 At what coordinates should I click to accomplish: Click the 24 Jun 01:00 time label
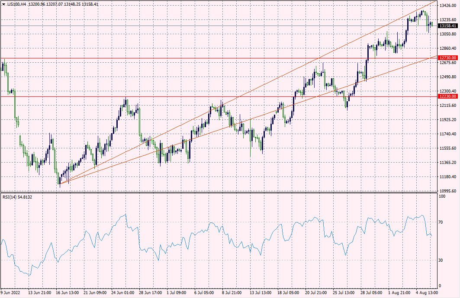[x=122, y=293]
